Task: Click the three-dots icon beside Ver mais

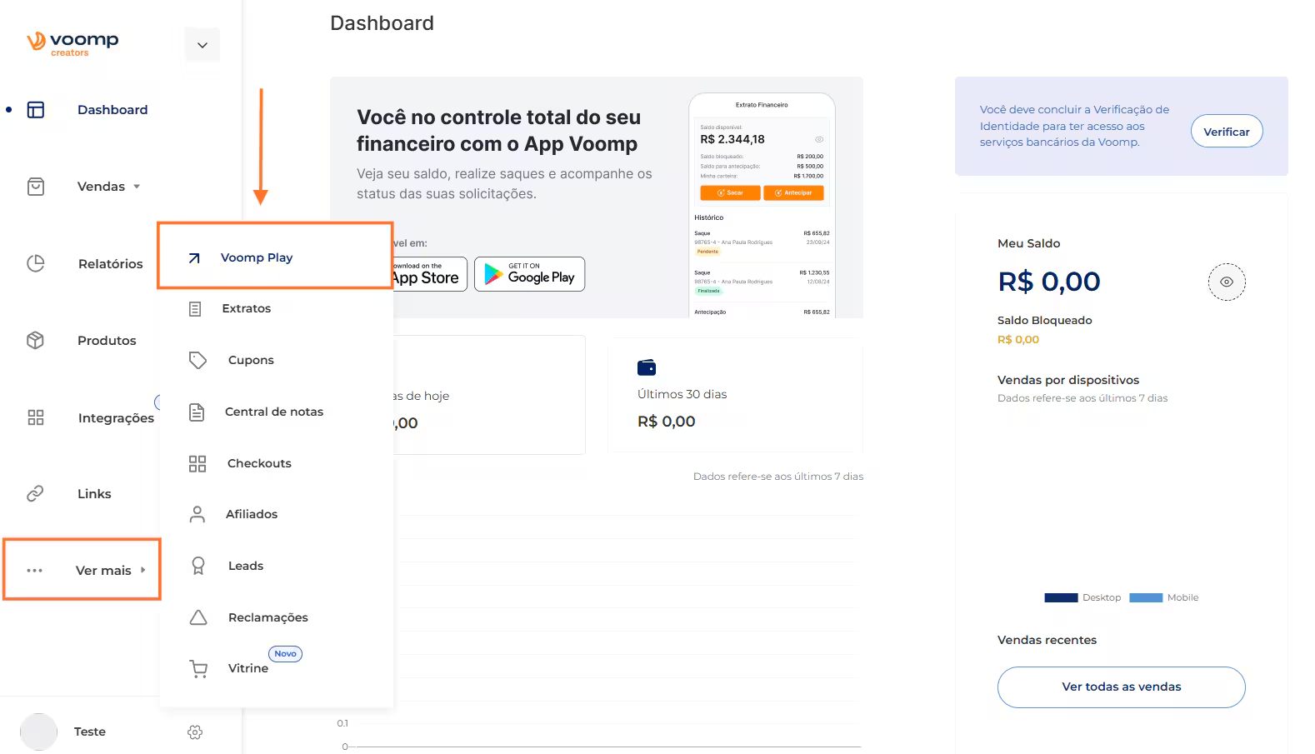Action: [34, 571]
